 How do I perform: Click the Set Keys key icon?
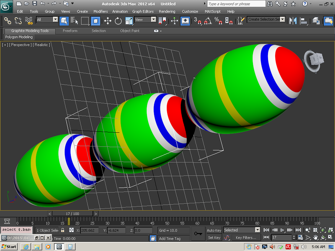tap(198, 233)
